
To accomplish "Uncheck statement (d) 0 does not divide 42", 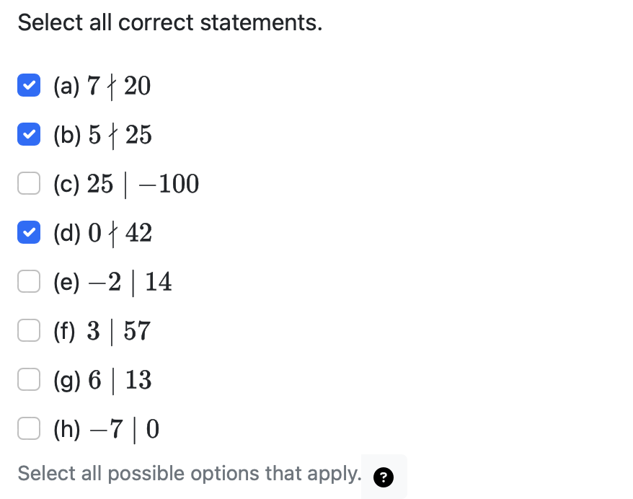I will click(x=29, y=232).
